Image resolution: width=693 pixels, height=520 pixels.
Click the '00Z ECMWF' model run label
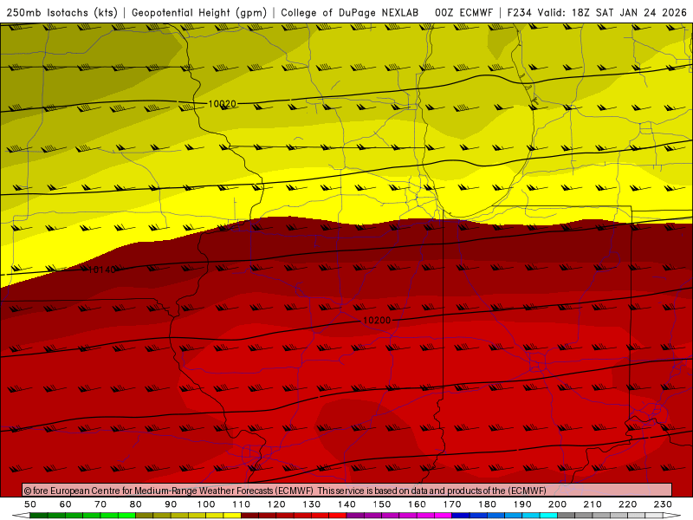[x=463, y=13]
